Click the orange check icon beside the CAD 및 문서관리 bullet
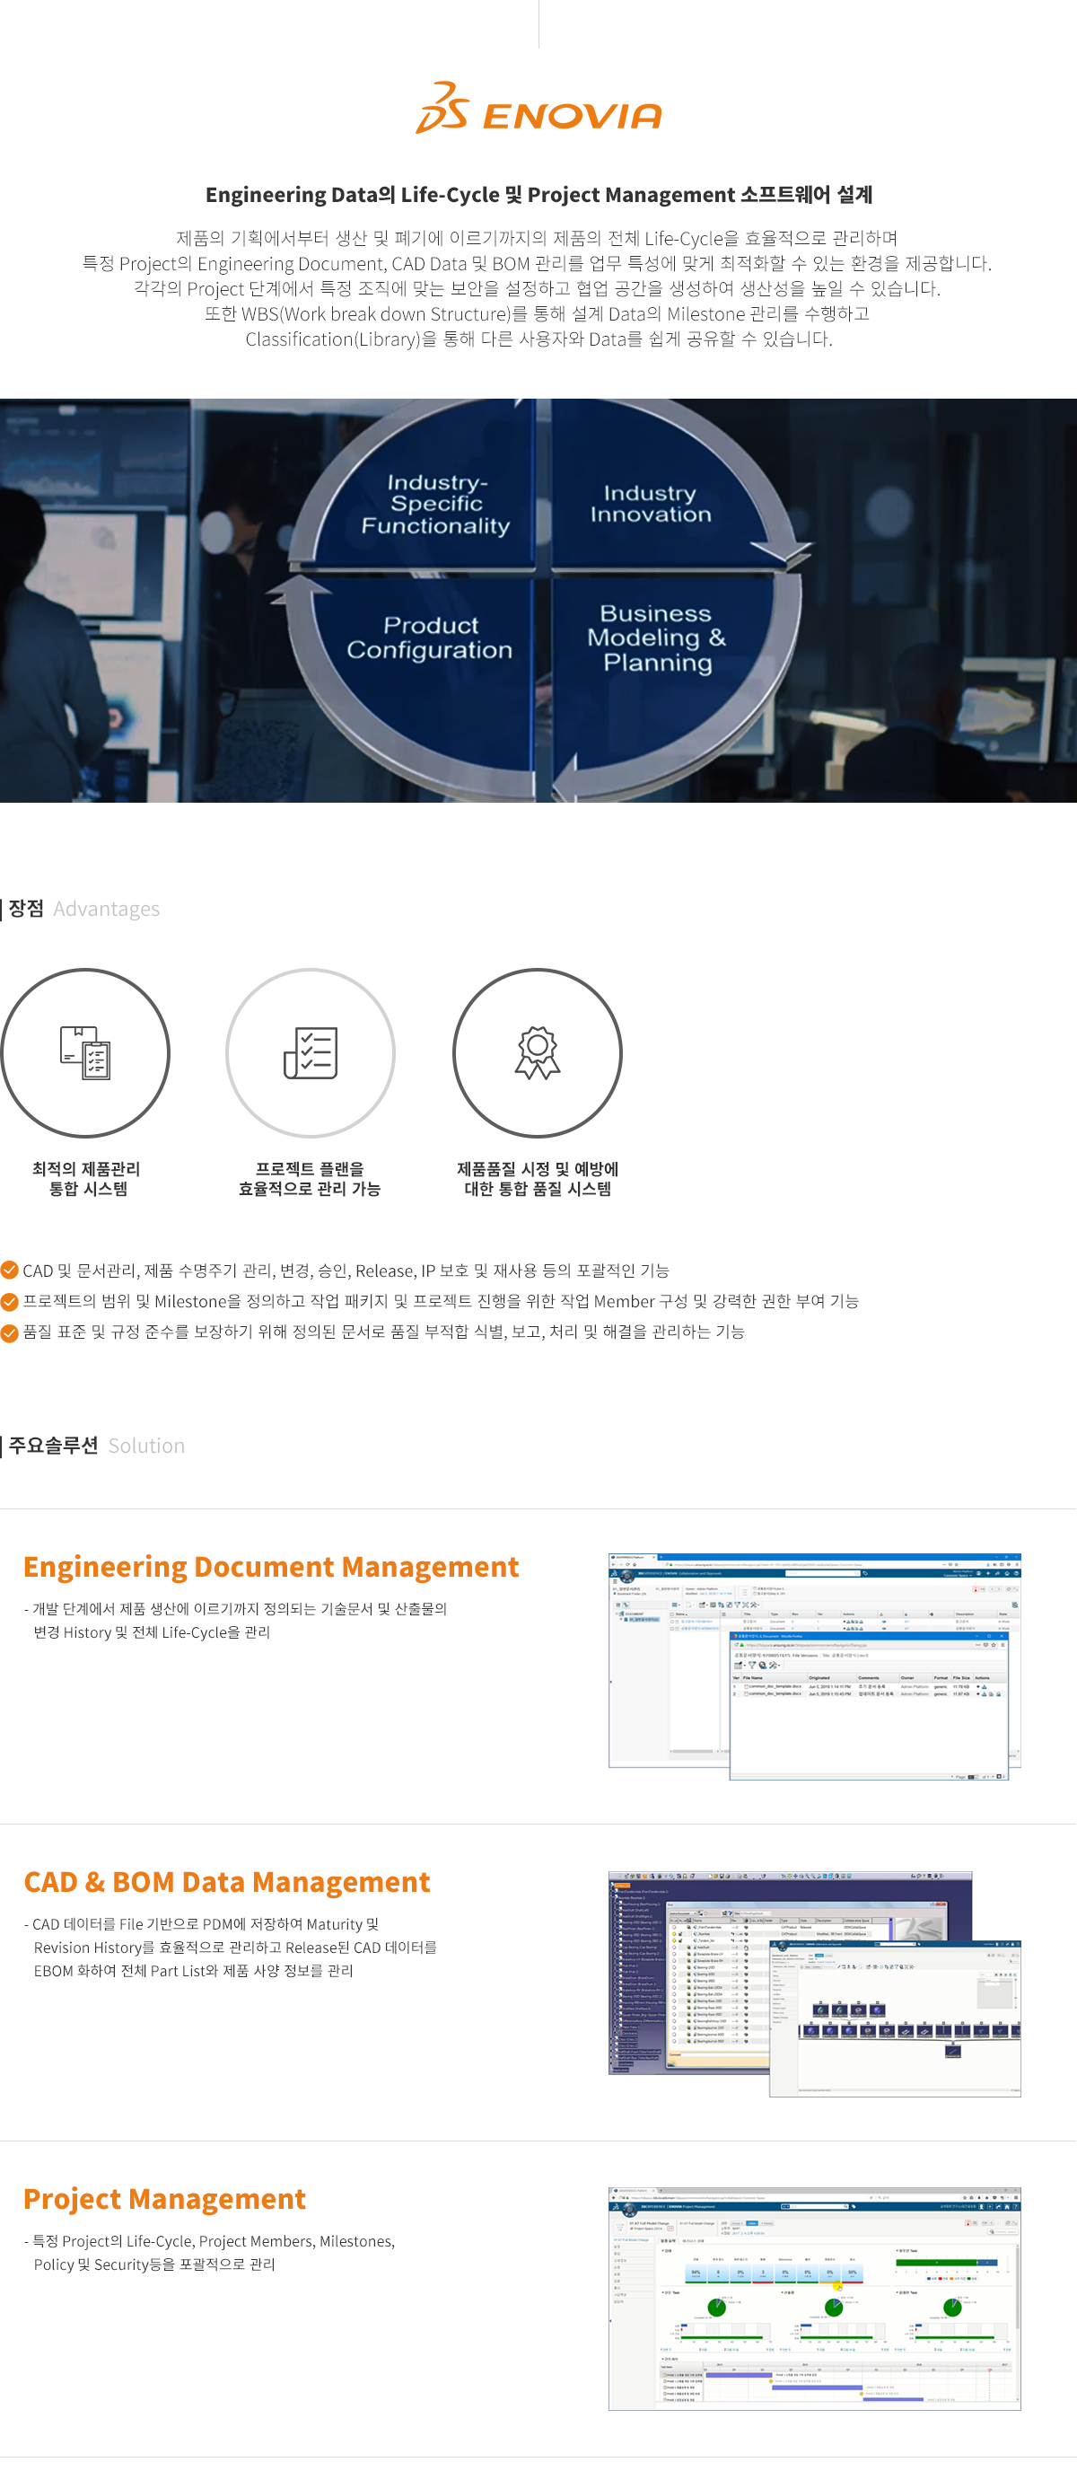 click(10, 1270)
